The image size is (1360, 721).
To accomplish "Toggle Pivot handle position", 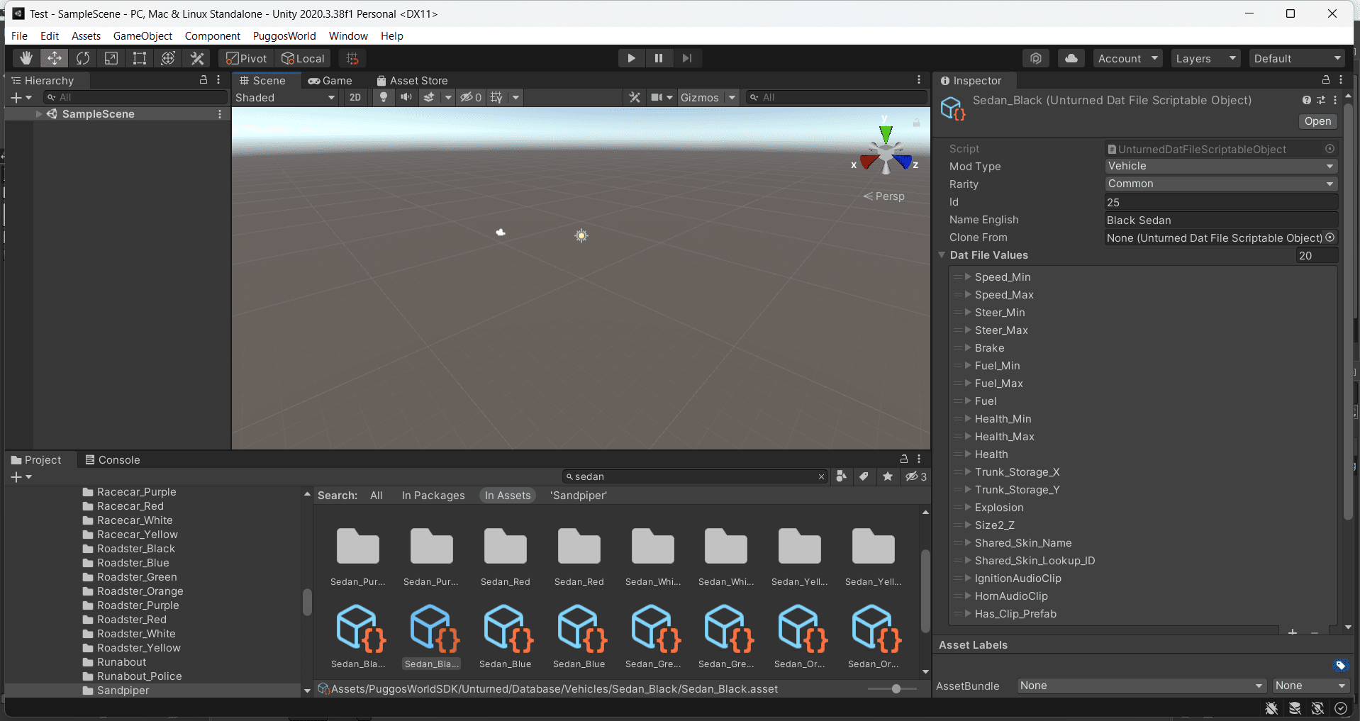I will click(x=246, y=58).
